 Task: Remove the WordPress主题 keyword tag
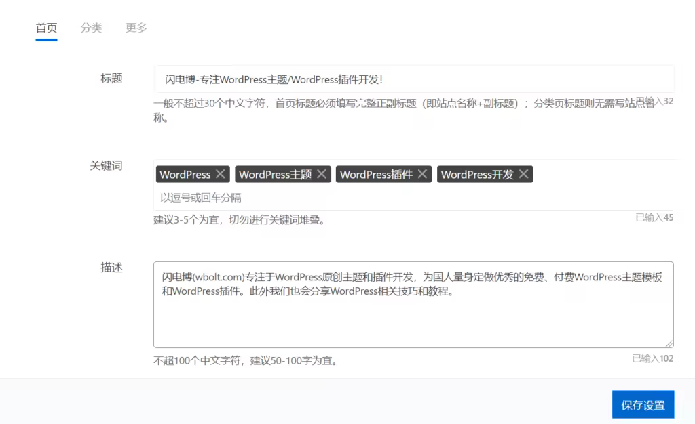[x=321, y=174]
